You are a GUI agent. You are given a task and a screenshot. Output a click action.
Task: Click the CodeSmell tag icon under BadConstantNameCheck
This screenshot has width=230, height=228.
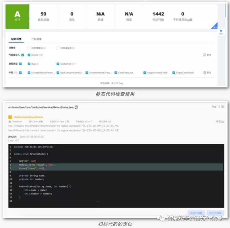pyautogui.click(x=10, y=122)
